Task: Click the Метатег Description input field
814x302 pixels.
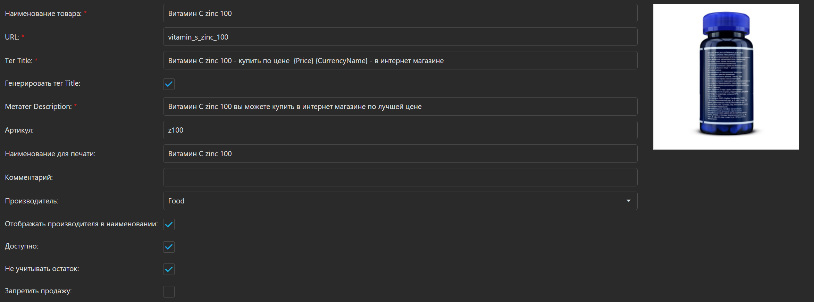Action: pyautogui.click(x=400, y=107)
